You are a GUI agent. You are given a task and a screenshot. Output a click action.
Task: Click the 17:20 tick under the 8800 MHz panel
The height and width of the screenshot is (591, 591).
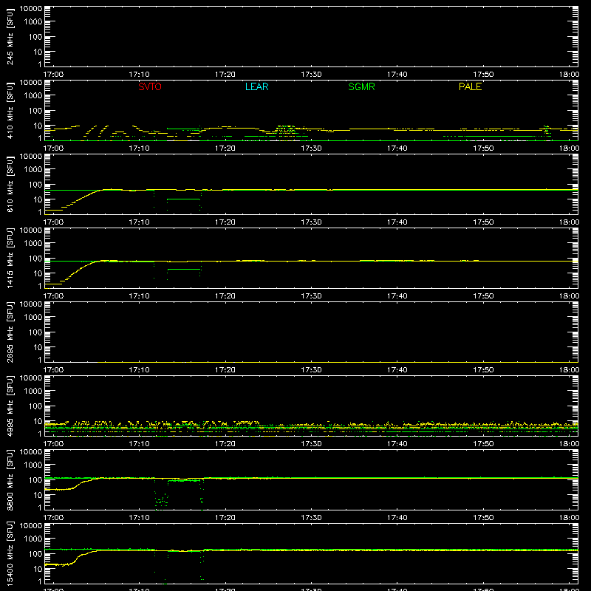click(x=225, y=518)
